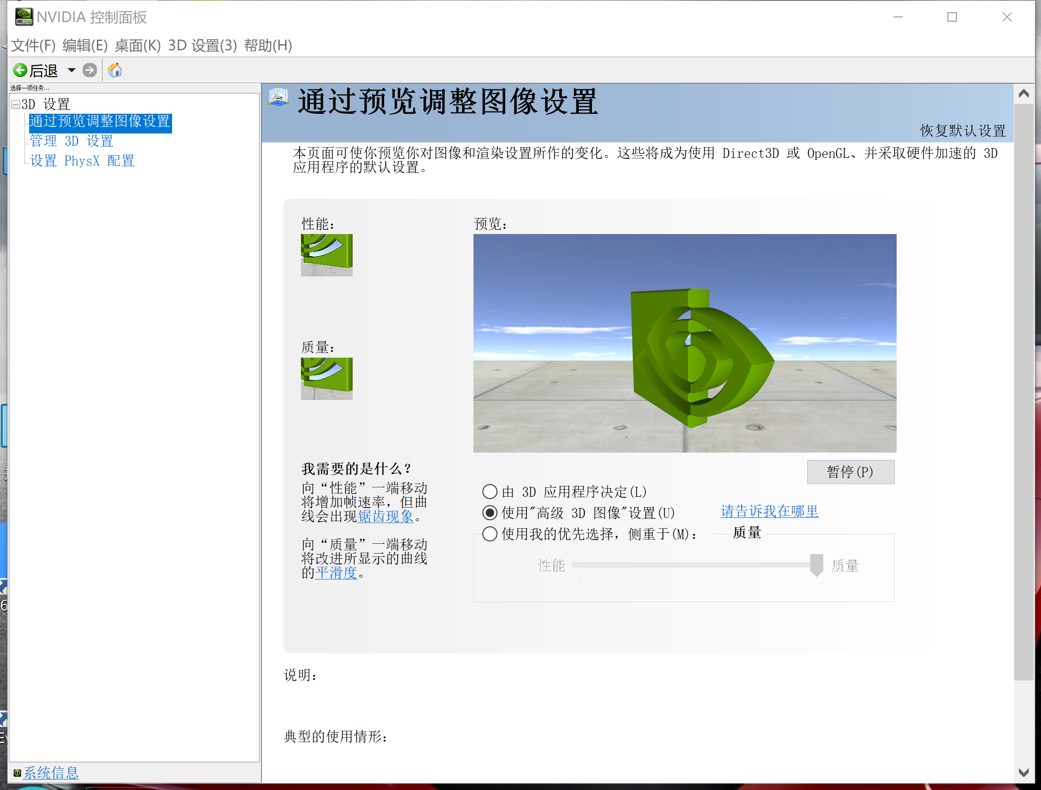Image resolution: width=1041 pixels, height=790 pixels.
Task: Open the Back history dropdown arrow
Action: point(71,70)
